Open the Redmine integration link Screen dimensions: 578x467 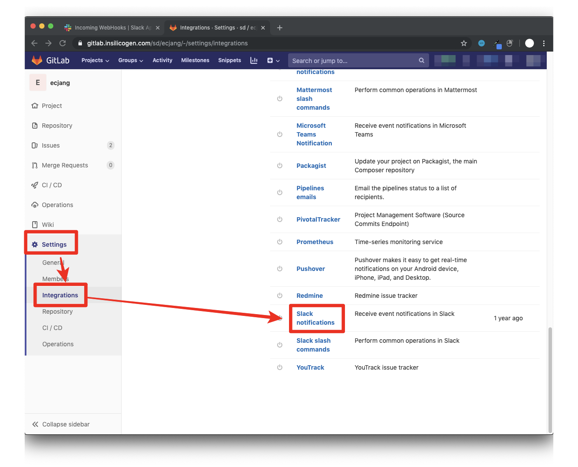point(310,296)
